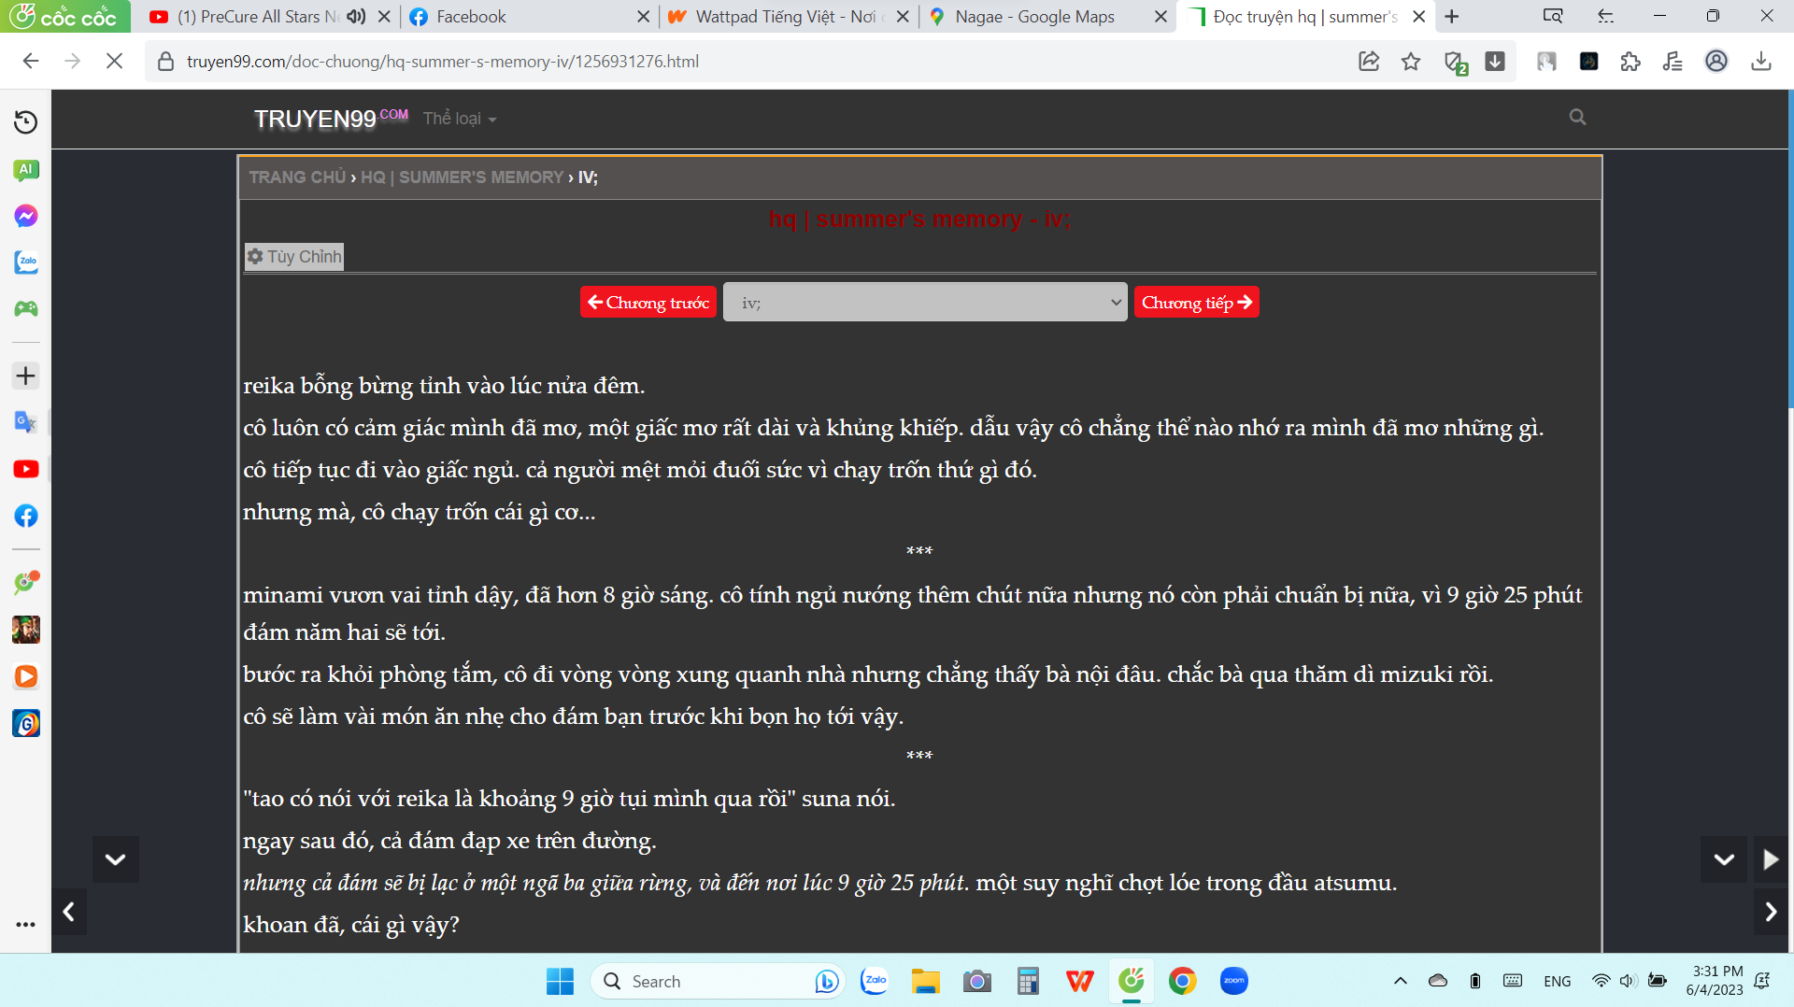Bookmark this page with the star icon
1794x1007 pixels.
pyautogui.click(x=1411, y=62)
